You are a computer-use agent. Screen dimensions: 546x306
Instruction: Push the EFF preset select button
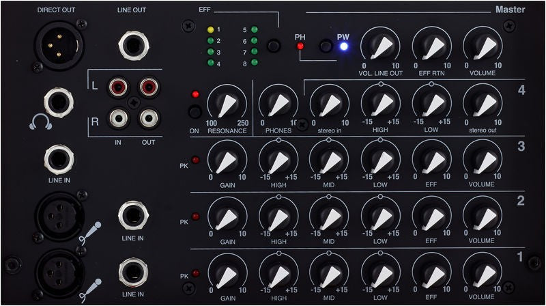pos(274,46)
